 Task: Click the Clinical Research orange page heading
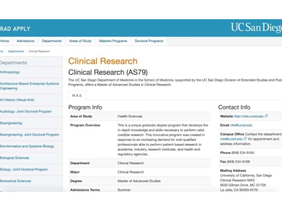pos(103,61)
